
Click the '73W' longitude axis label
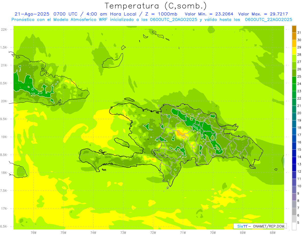[123, 233]
